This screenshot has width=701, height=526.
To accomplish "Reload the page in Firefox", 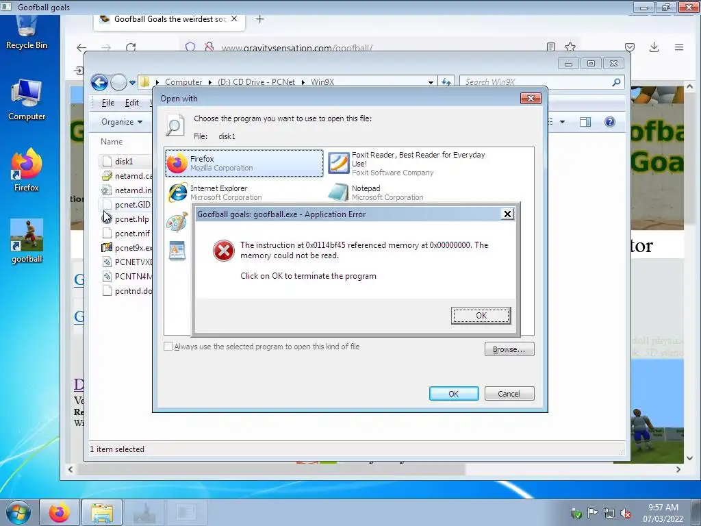I will [131, 47].
